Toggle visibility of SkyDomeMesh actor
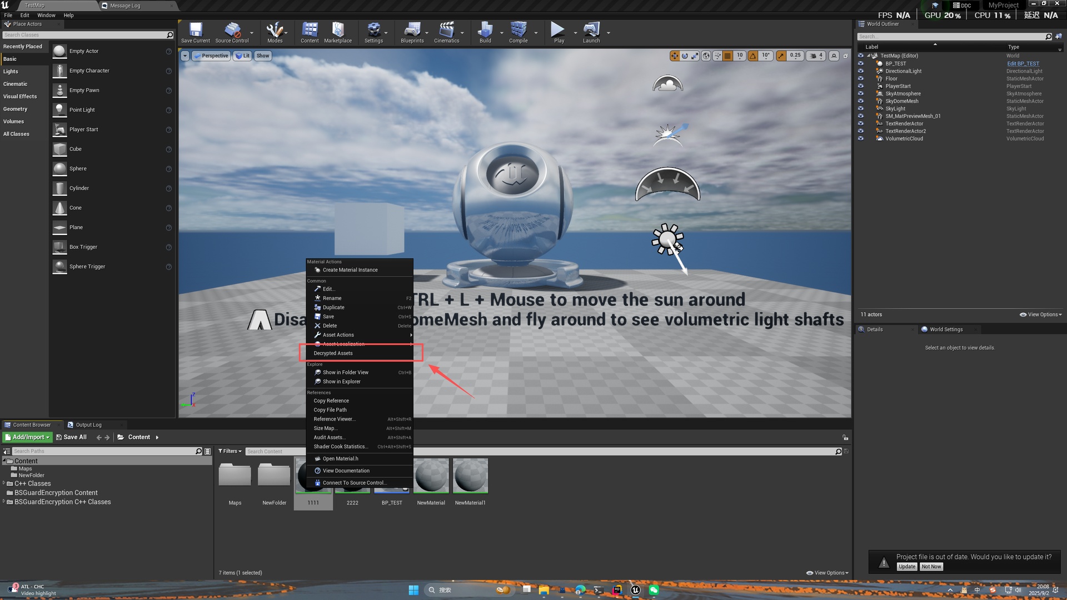 [x=861, y=101]
